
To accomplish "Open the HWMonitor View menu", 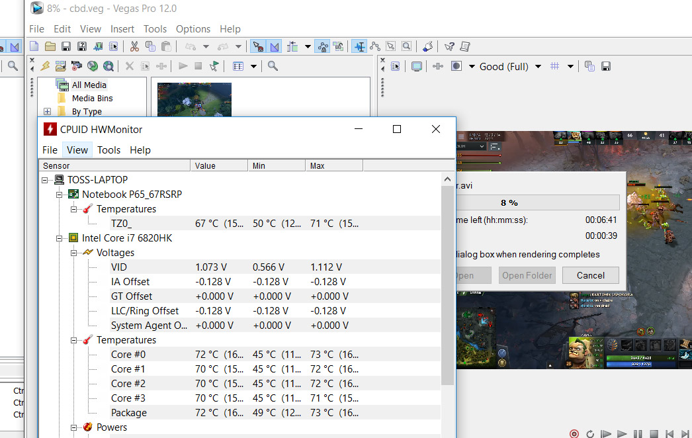I will 77,150.
